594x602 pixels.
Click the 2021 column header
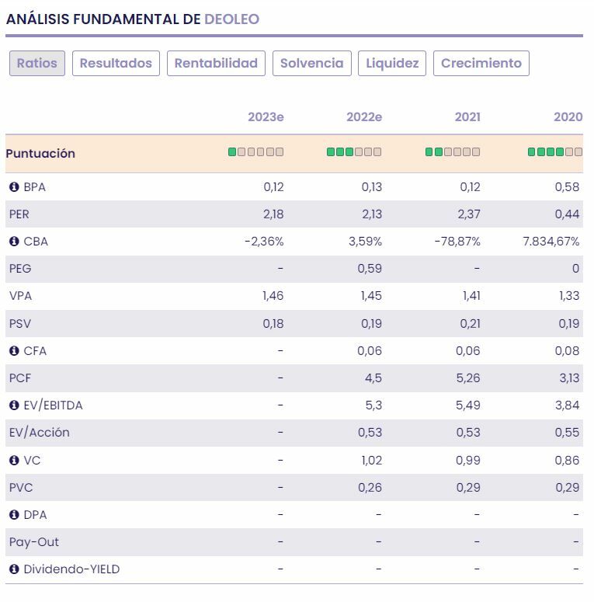467,117
